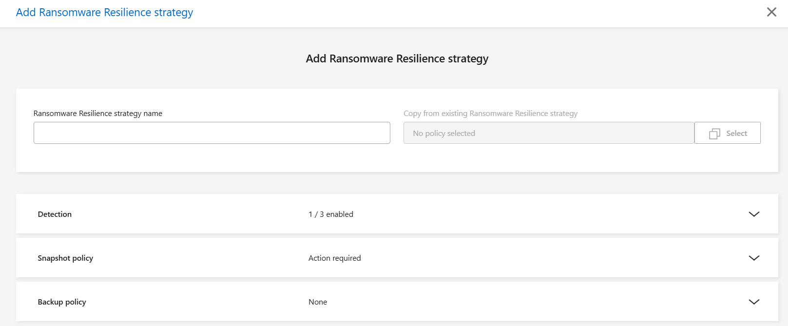
Task: Click the Backup policy section label
Action: pyautogui.click(x=62, y=302)
